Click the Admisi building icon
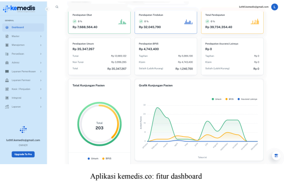The height and width of the screenshot is (182, 284). coord(7,63)
